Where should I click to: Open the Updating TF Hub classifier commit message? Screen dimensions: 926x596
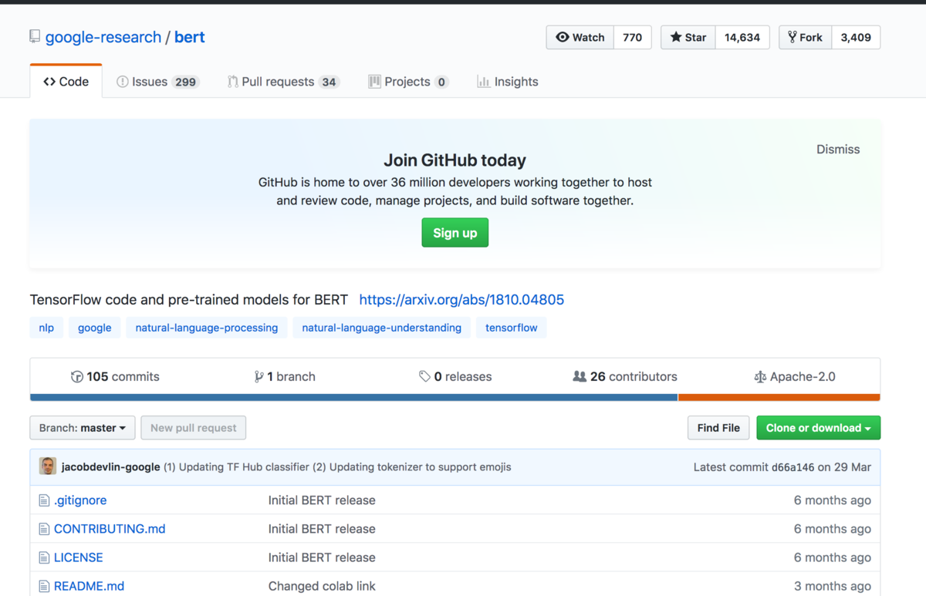(337, 466)
